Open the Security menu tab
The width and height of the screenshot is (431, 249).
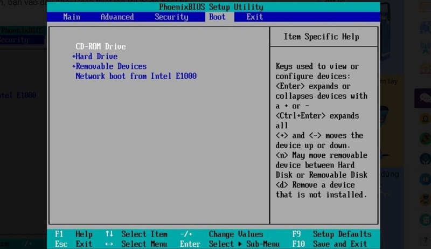(171, 17)
